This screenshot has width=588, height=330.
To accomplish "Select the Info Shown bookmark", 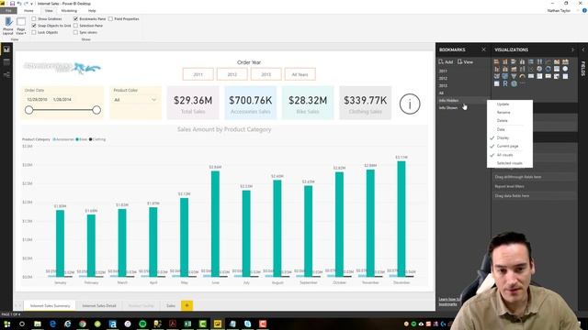I will click(448, 108).
